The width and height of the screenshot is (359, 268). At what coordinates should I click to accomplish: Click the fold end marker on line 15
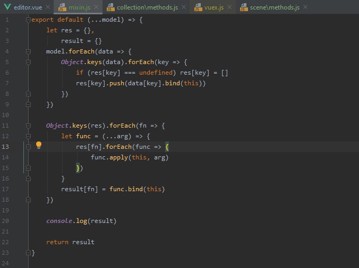pyautogui.click(x=28, y=168)
